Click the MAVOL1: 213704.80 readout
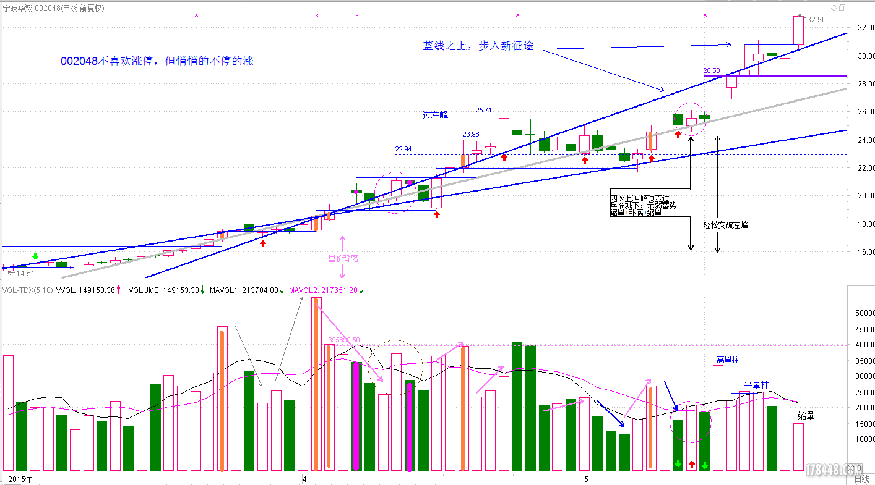Screen dimensions: 875x485 tap(244, 290)
